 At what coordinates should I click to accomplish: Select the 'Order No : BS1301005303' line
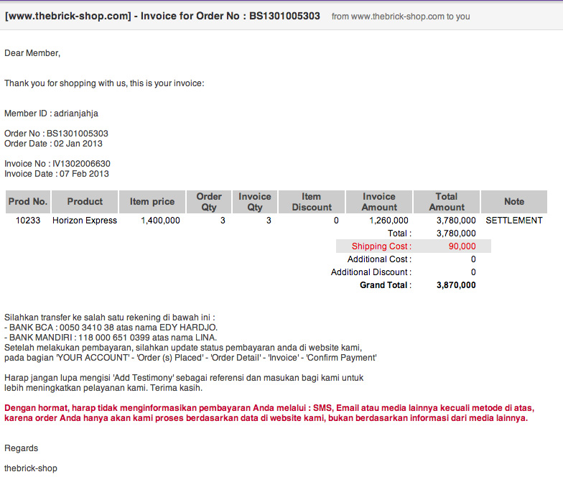pyautogui.click(x=56, y=134)
